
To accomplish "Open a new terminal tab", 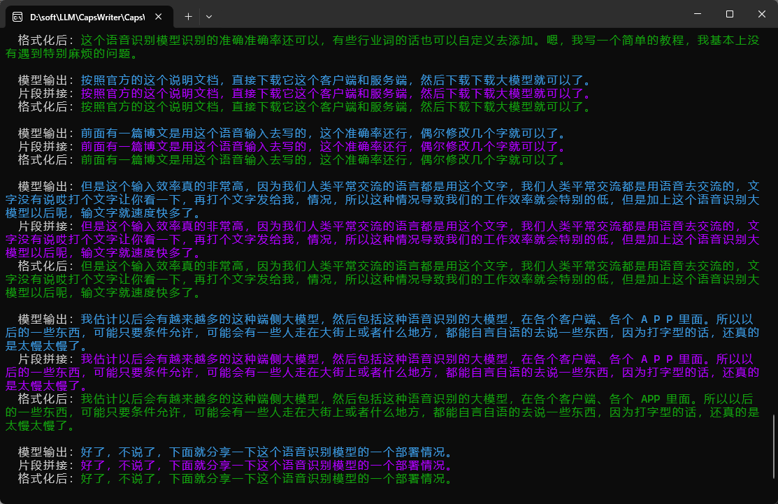I will coord(188,17).
